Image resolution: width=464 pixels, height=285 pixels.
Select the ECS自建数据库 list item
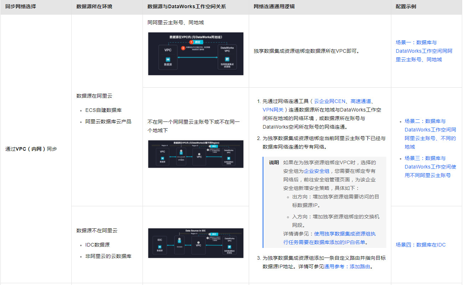point(103,110)
